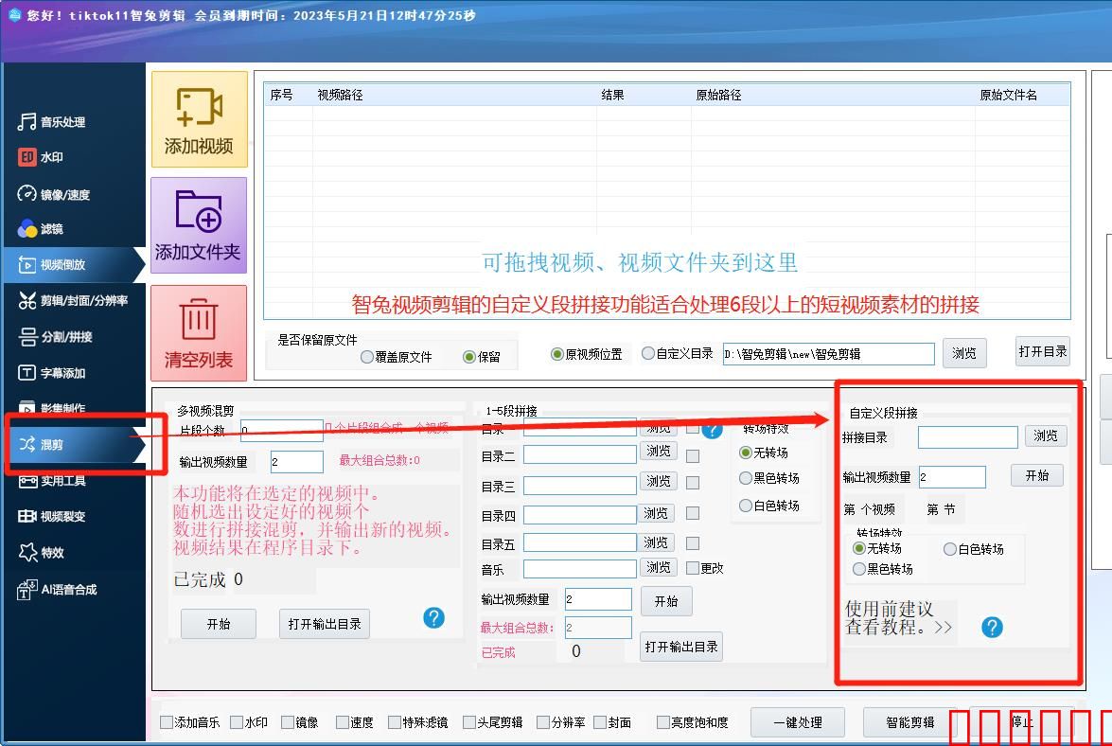Click the 清空列表 clear list button
1112x746 pixels.
[199, 333]
